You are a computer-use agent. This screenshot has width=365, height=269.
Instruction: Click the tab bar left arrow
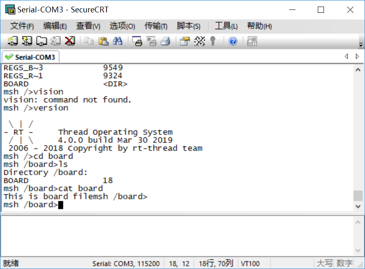346,56
